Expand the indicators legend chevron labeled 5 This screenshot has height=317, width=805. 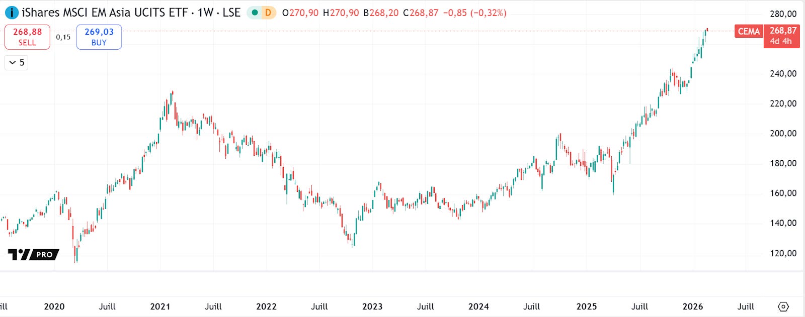16,62
